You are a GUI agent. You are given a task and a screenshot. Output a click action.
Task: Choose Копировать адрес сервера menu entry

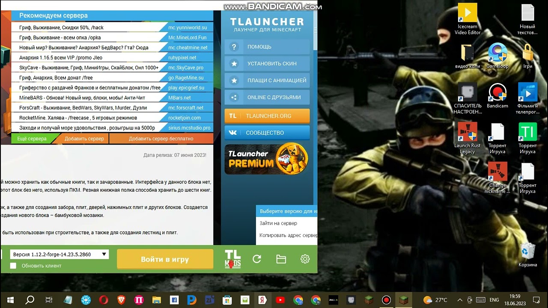pos(286,235)
